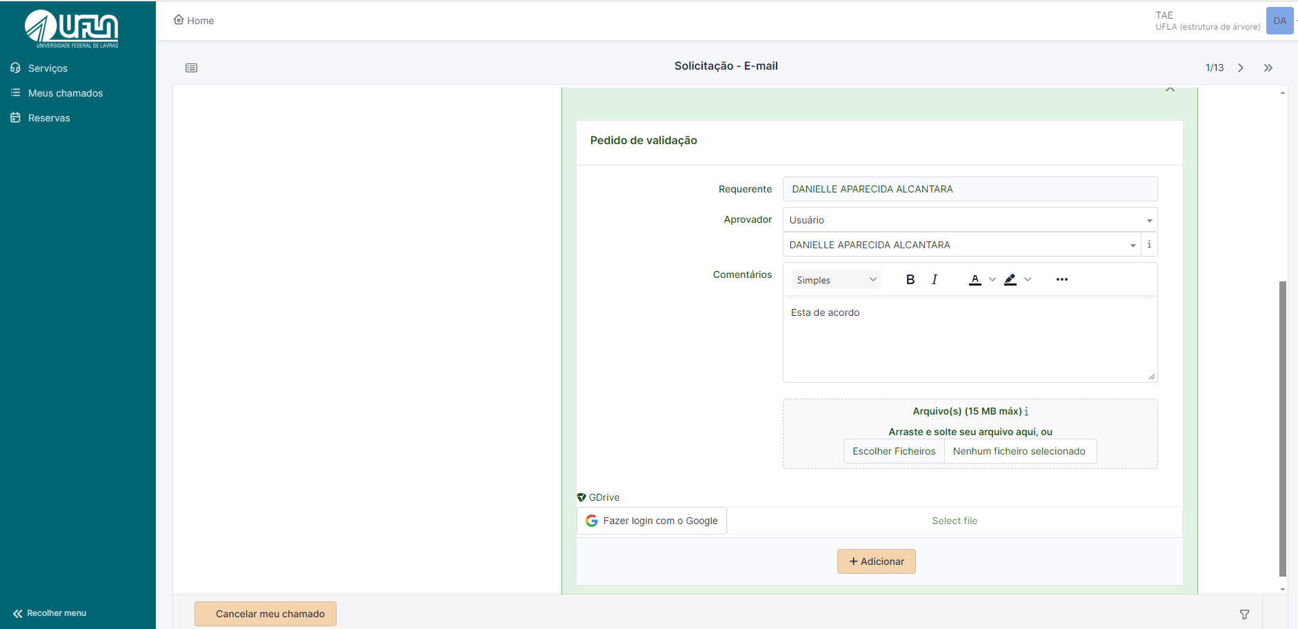Collapse the validation section chevron
This screenshot has width=1298, height=629.
[x=1170, y=90]
